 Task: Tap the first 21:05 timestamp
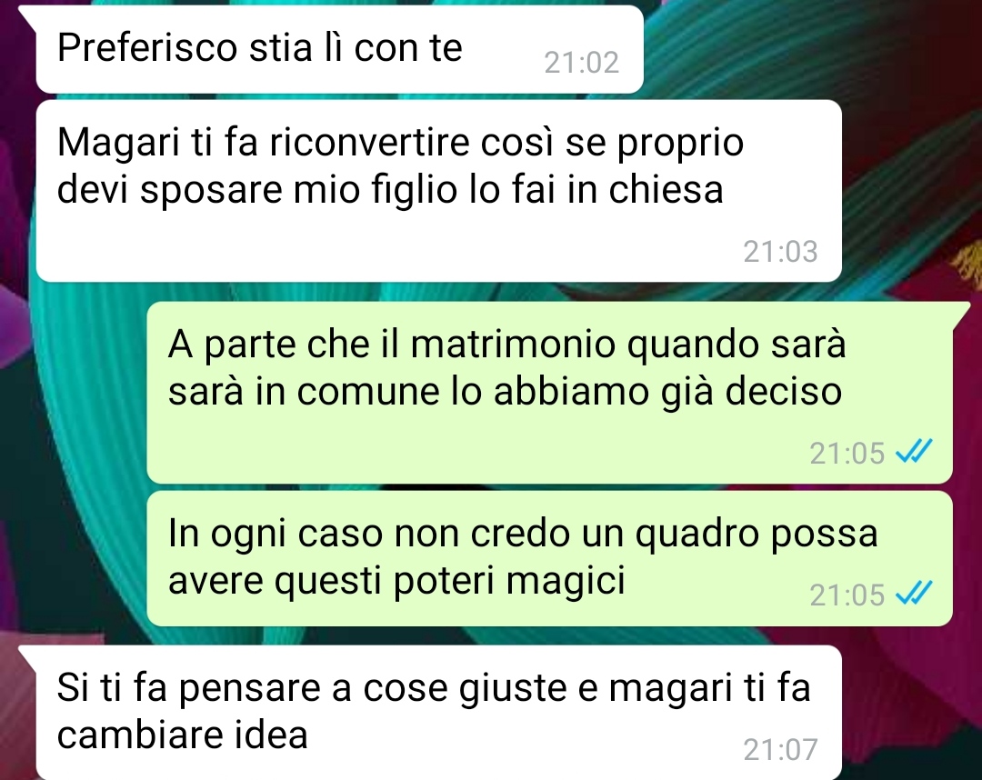tap(847, 454)
